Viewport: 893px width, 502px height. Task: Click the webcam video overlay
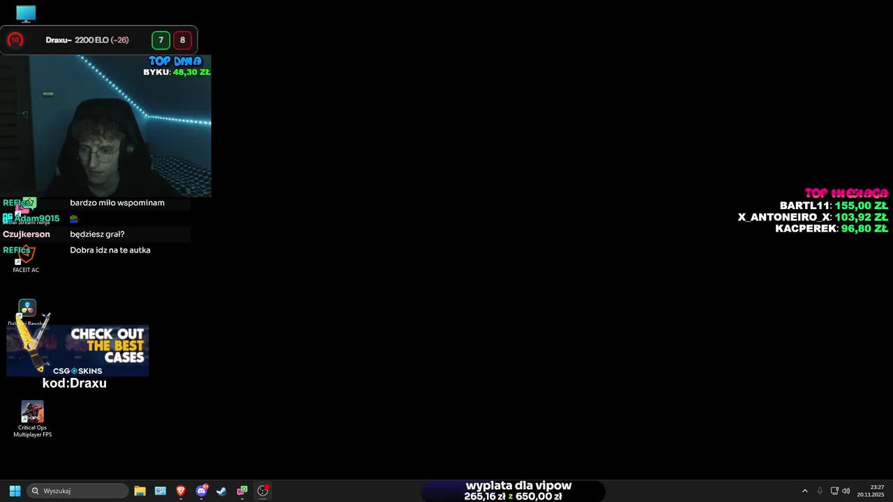pyautogui.click(x=105, y=126)
